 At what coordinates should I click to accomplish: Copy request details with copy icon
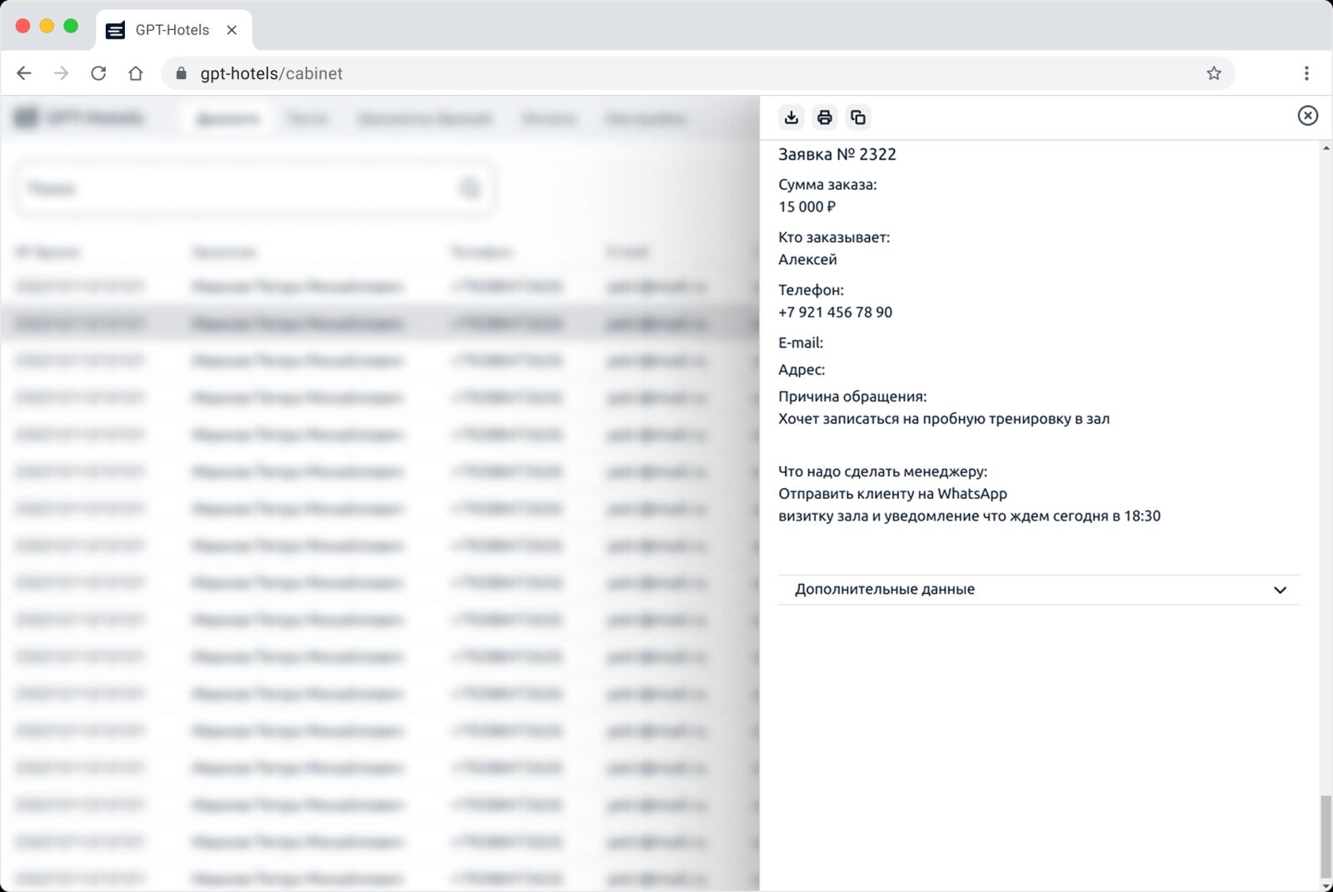857,117
